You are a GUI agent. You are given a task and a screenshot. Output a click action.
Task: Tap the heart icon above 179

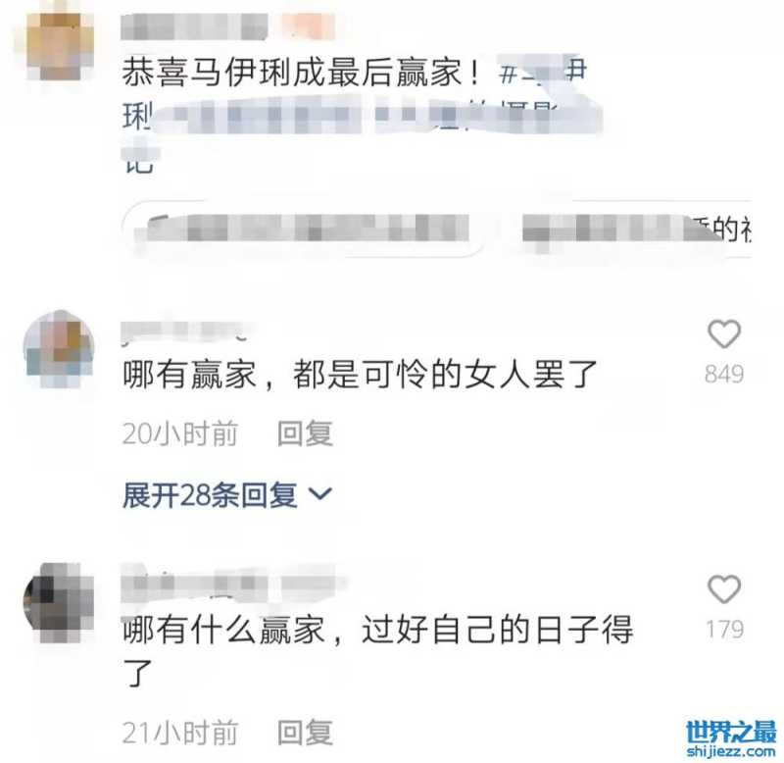724,588
